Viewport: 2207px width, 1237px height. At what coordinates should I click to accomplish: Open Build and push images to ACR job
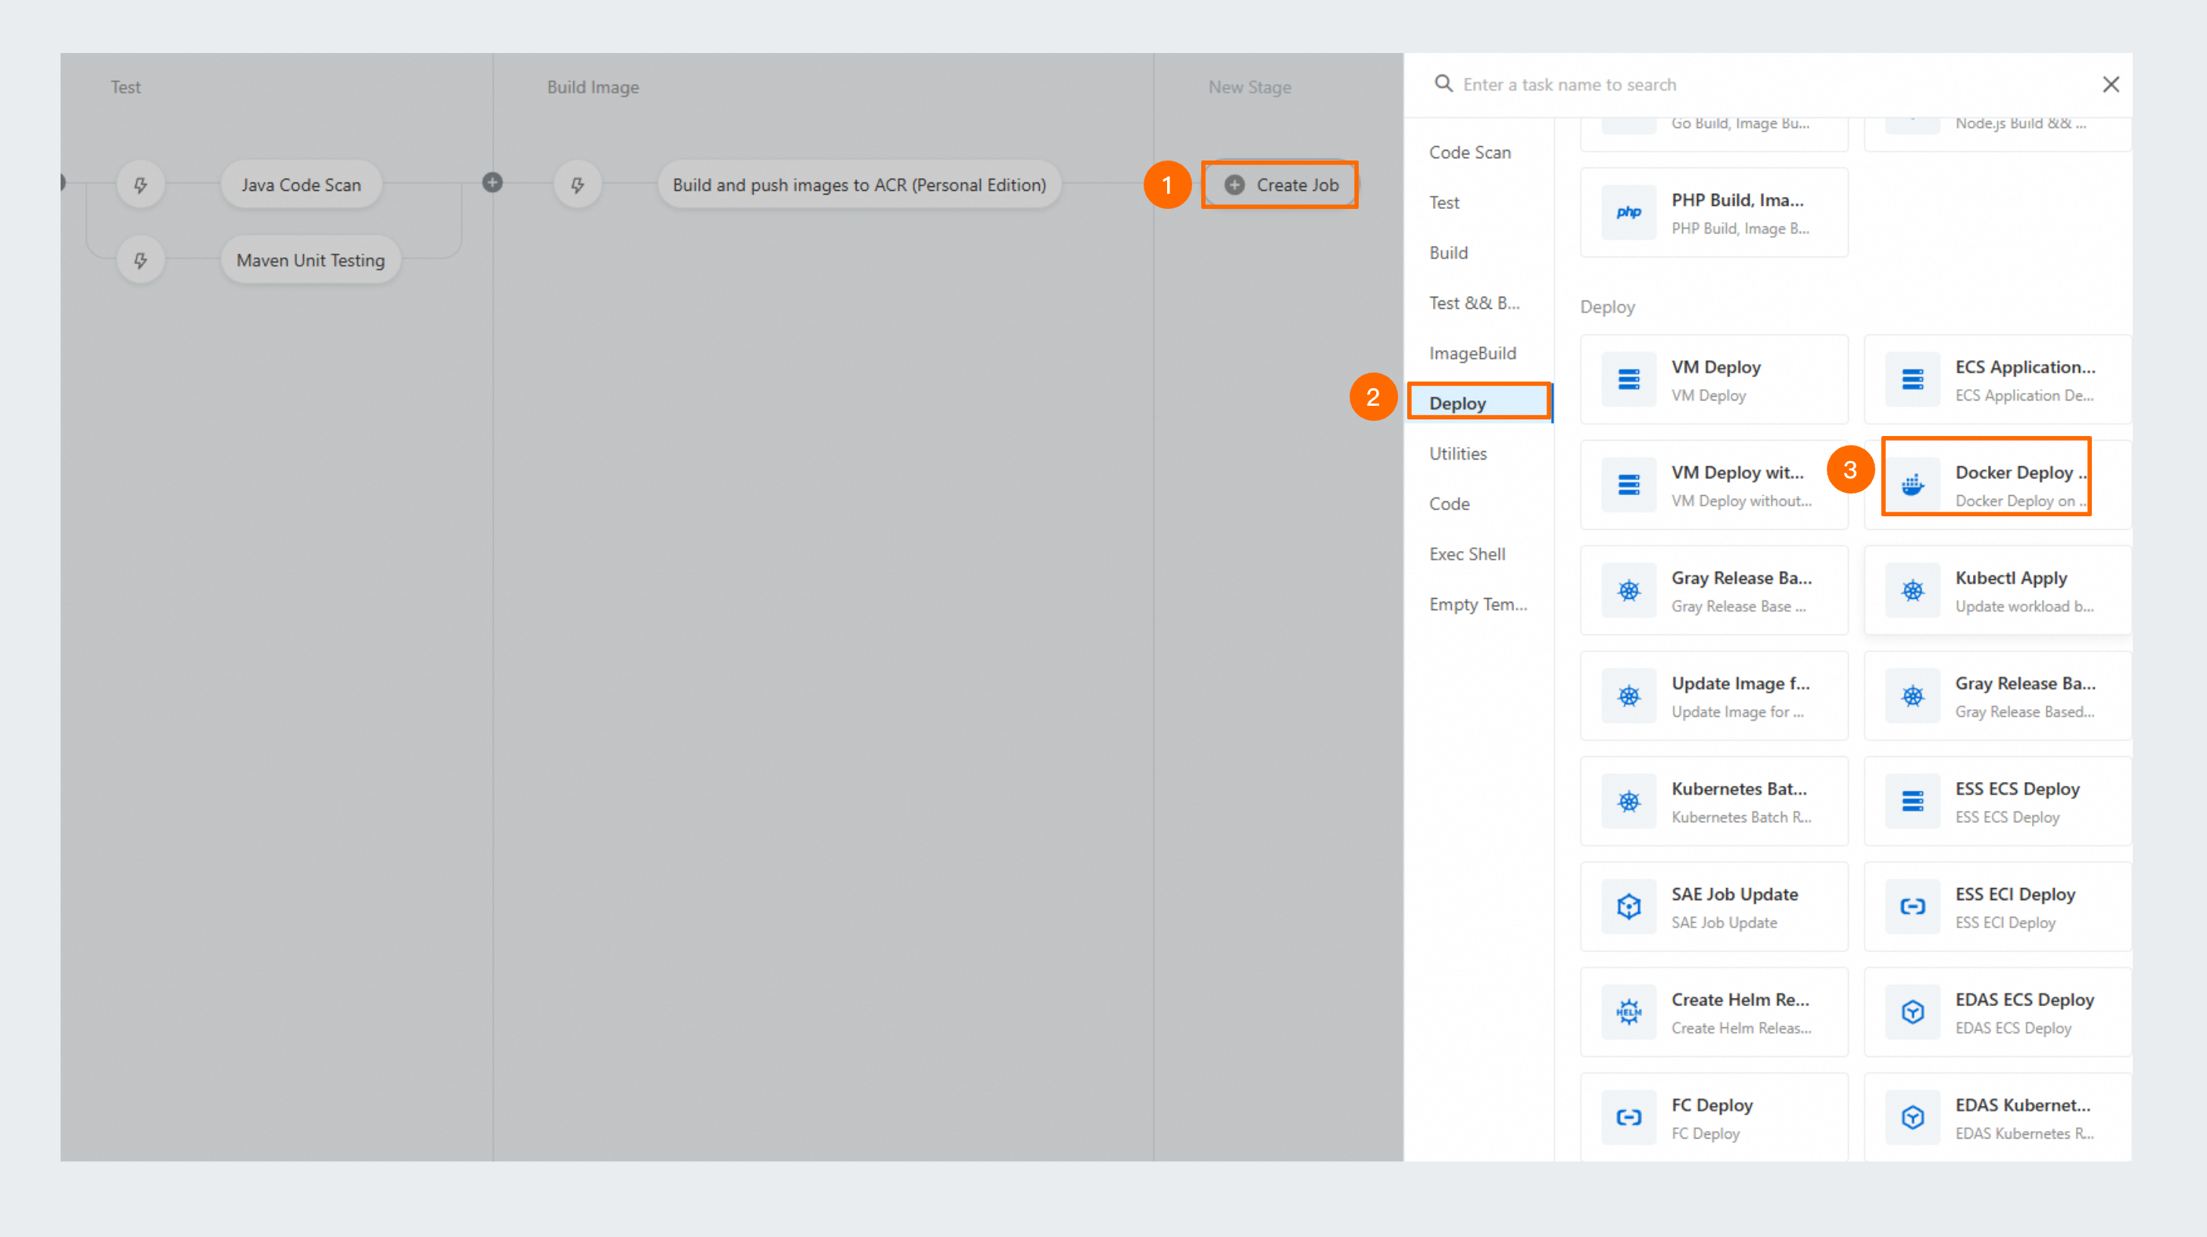pyautogui.click(x=858, y=185)
